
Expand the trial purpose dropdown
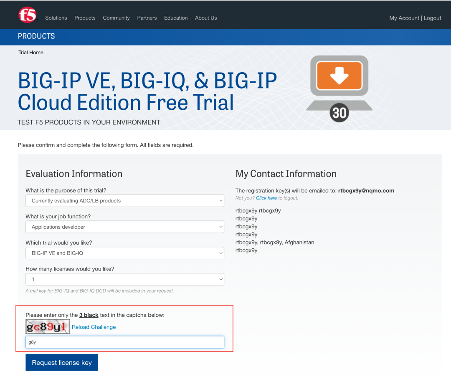[125, 201]
